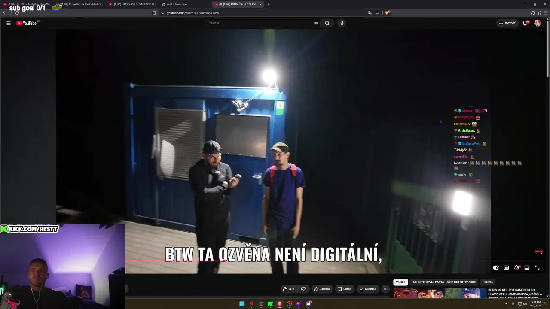Bookmark this page in the address bar
550x309 pixels.
click(154, 13)
